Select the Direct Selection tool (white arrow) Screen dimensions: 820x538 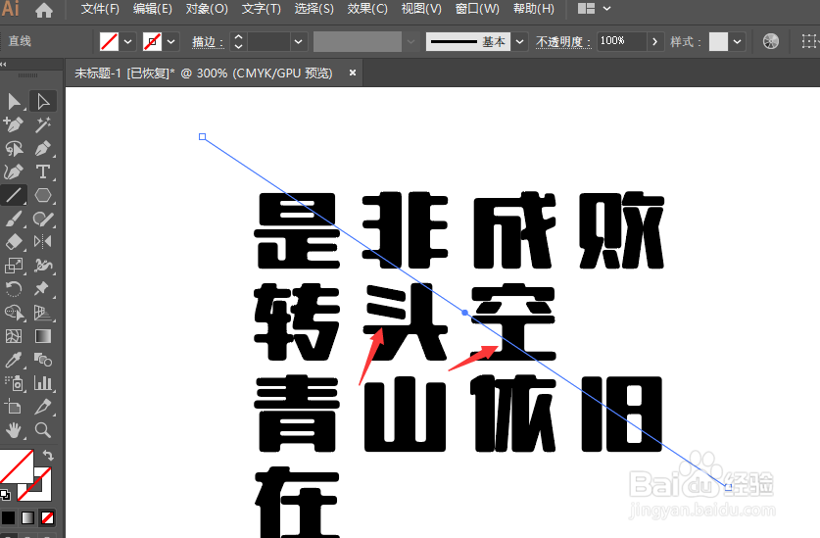click(43, 102)
